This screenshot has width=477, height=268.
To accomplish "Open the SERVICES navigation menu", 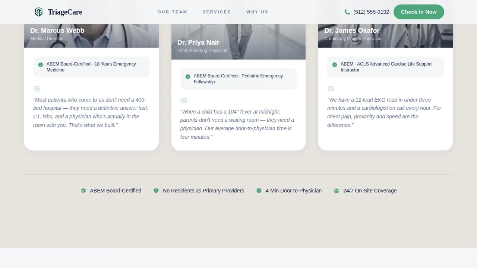I will (217, 12).
